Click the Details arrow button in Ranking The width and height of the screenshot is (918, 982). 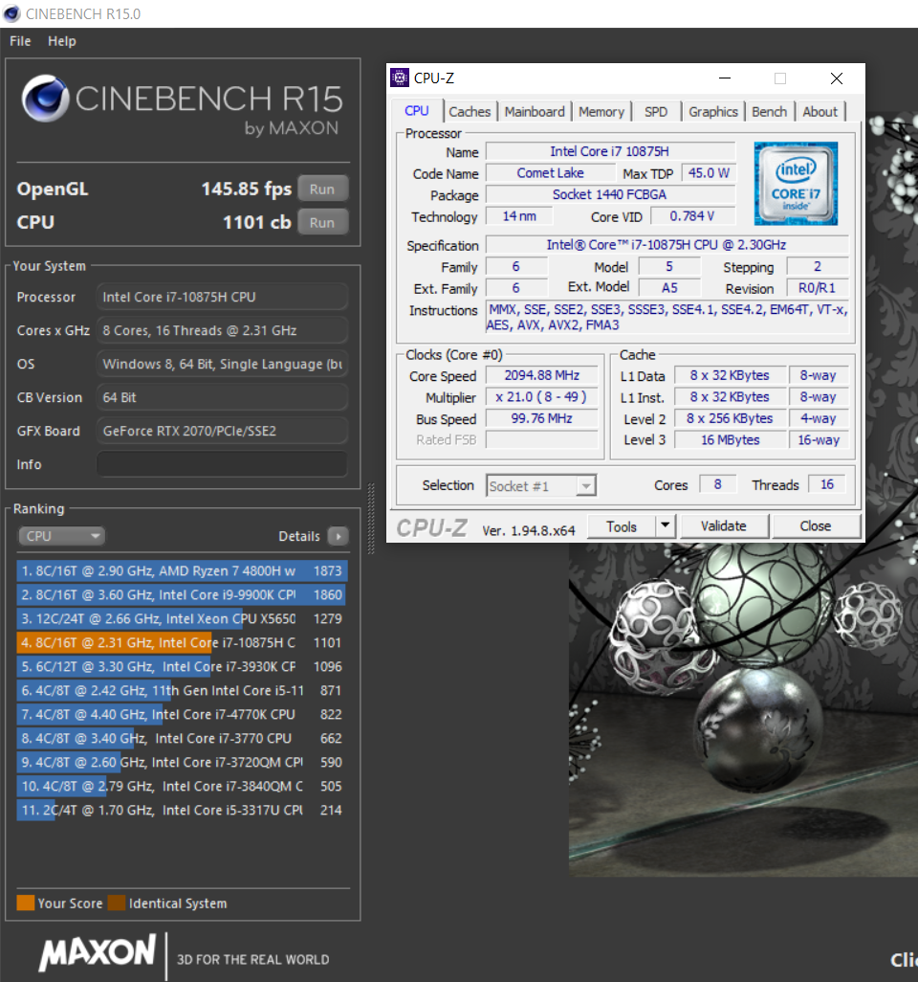(x=338, y=536)
